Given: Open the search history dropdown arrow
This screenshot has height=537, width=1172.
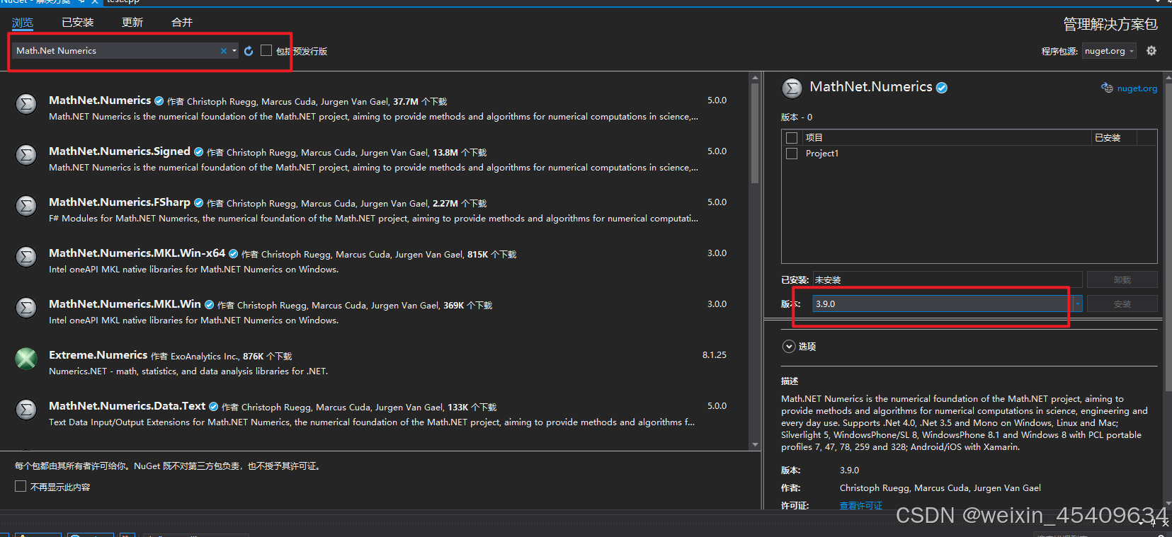Looking at the screenshot, I should 234,51.
